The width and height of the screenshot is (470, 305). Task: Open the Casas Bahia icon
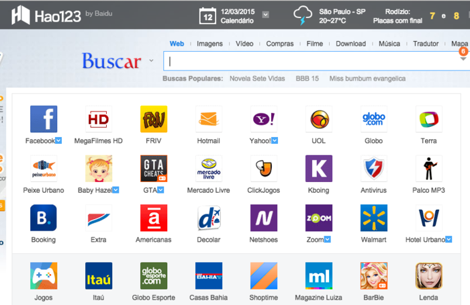(209, 276)
